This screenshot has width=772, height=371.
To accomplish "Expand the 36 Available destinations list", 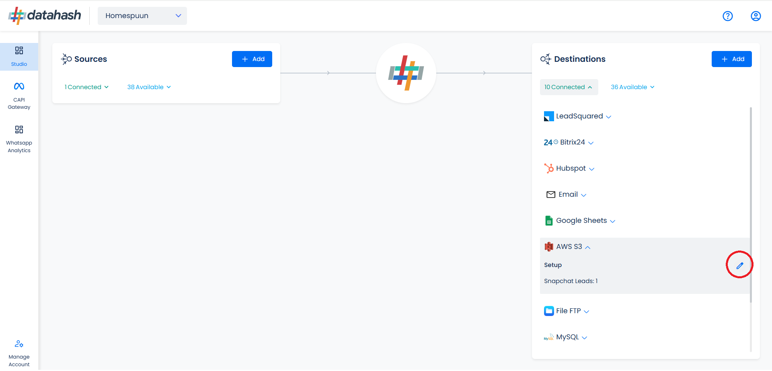I will point(632,87).
